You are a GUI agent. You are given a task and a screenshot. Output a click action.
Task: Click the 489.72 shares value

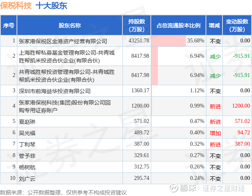tap(142, 132)
